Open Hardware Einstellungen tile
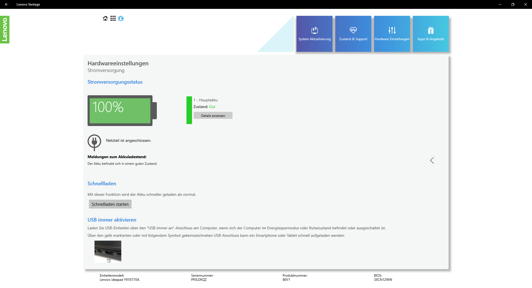532x288 pixels. pyautogui.click(x=392, y=34)
